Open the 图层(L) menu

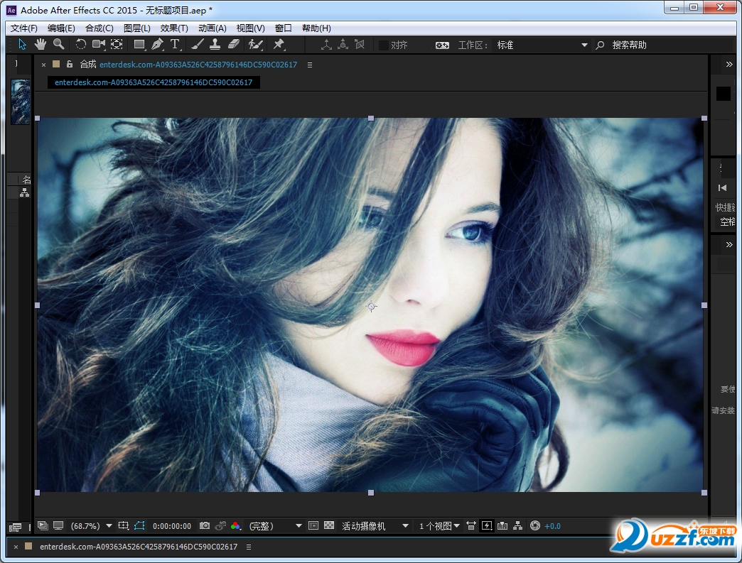click(136, 28)
